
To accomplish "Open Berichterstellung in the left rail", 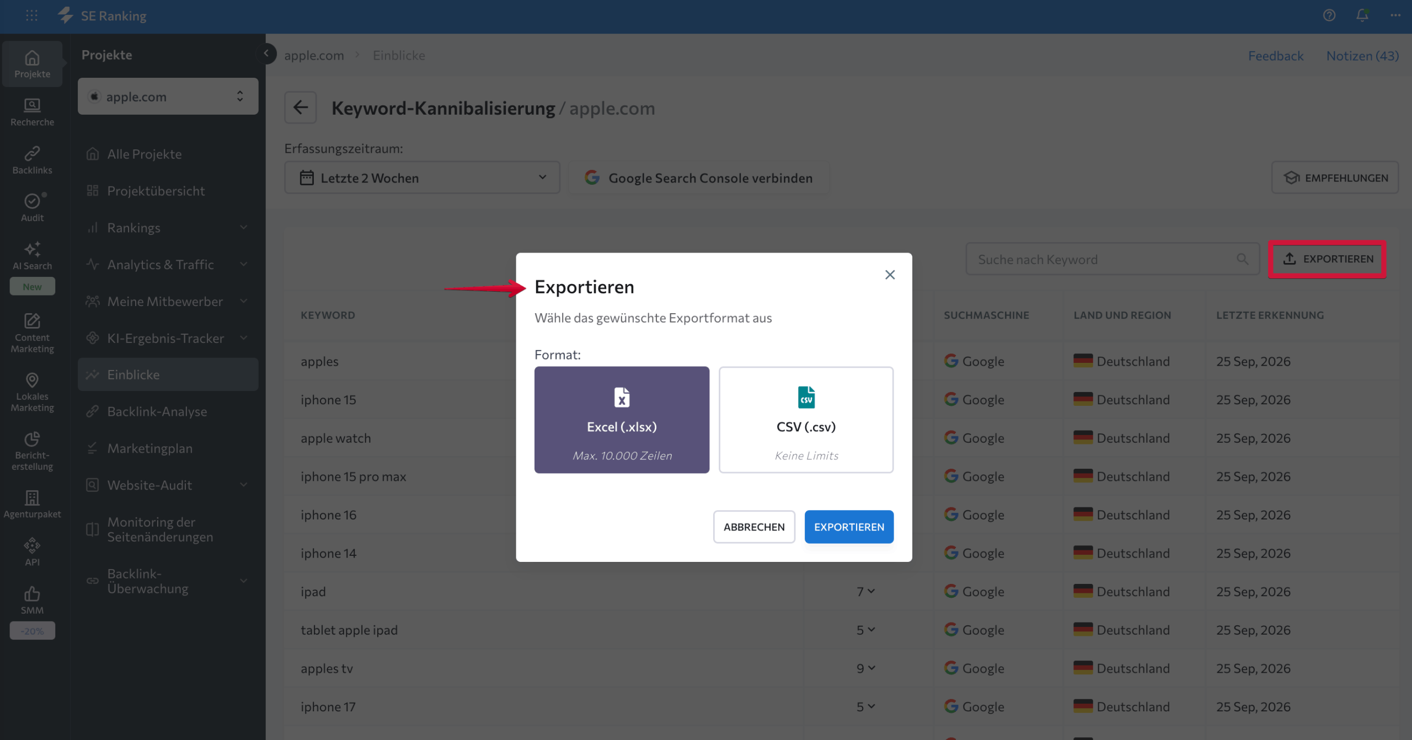I will pyautogui.click(x=32, y=452).
